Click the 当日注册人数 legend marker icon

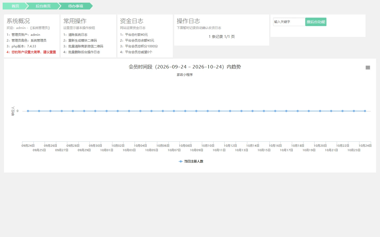tap(181, 161)
